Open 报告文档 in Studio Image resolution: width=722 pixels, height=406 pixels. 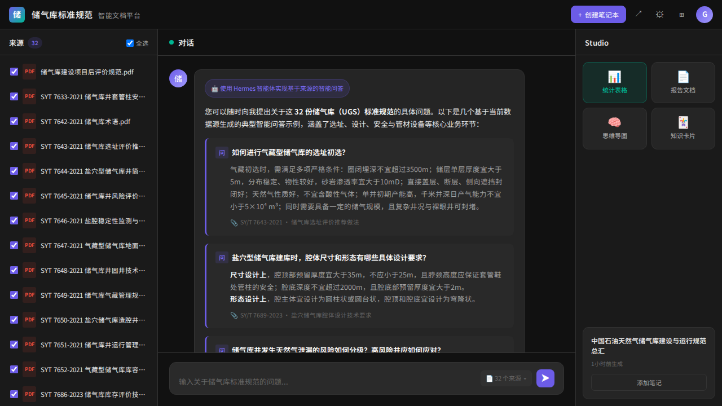tap(683, 82)
